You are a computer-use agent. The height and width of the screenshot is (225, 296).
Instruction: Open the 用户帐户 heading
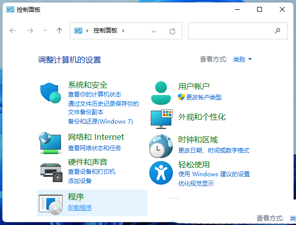coord(194,87)
